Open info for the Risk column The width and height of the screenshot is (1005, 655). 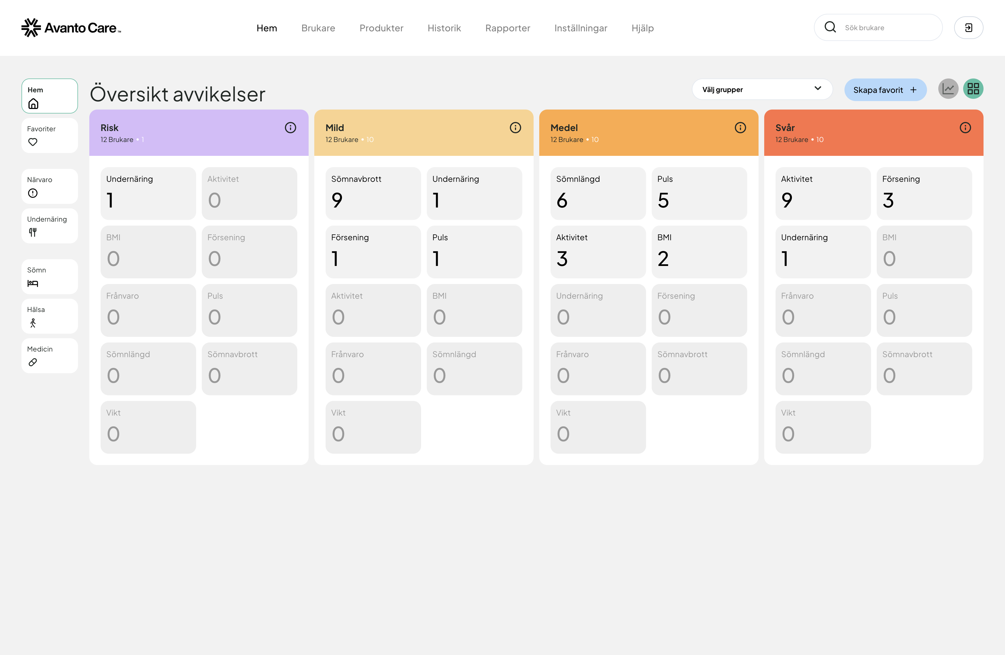(291, 128)
